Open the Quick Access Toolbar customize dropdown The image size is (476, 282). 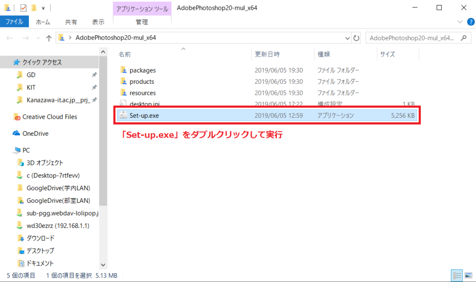[43, 8]
